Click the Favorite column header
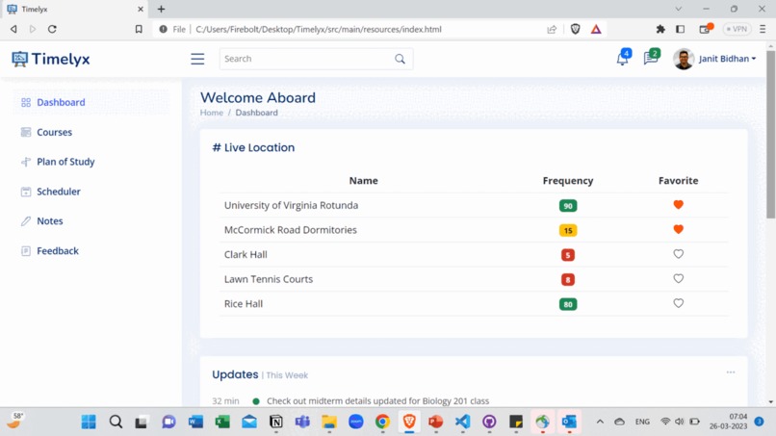Viewport: 776px width, 436px height. 678,181
